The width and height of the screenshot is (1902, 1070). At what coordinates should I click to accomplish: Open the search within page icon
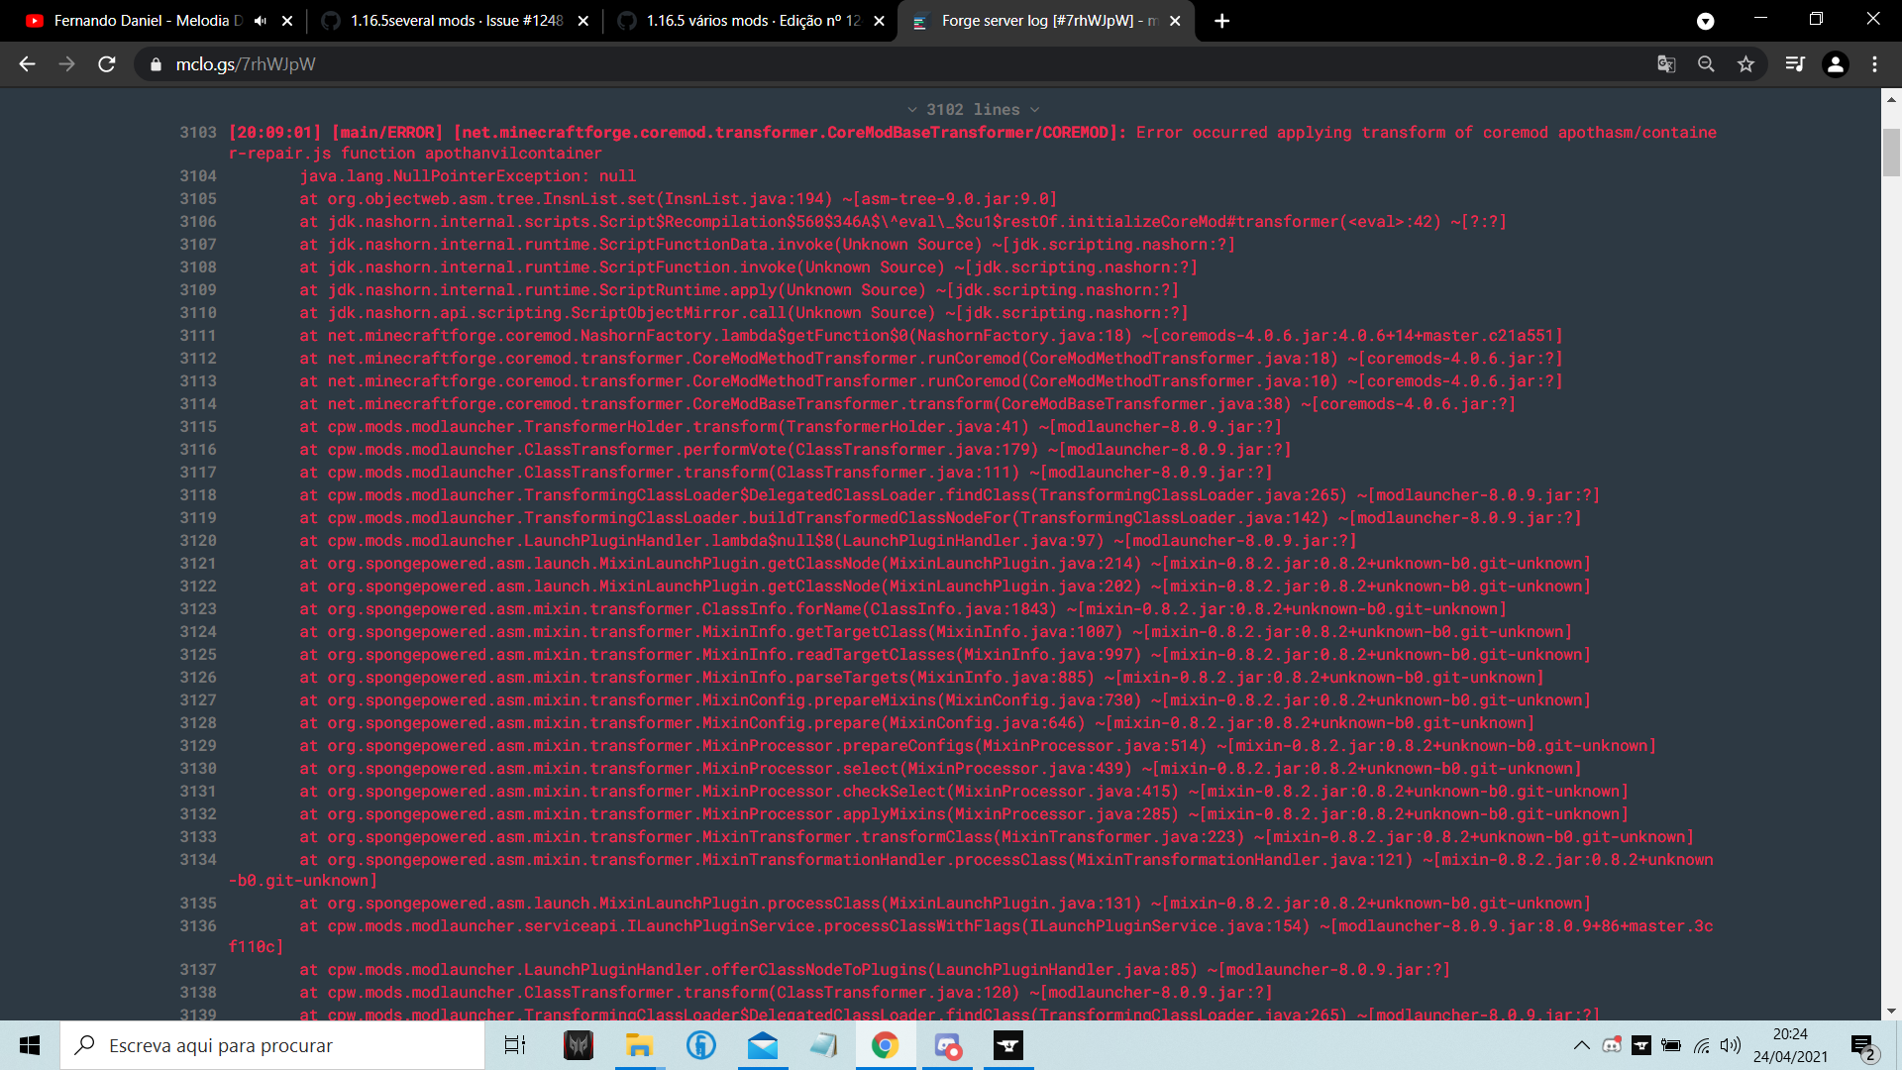point(1707,63)
